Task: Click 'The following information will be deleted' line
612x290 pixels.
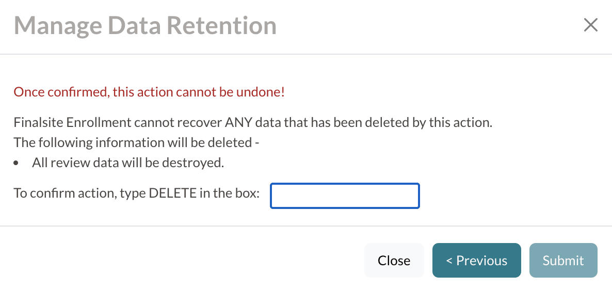Action: 136,142
